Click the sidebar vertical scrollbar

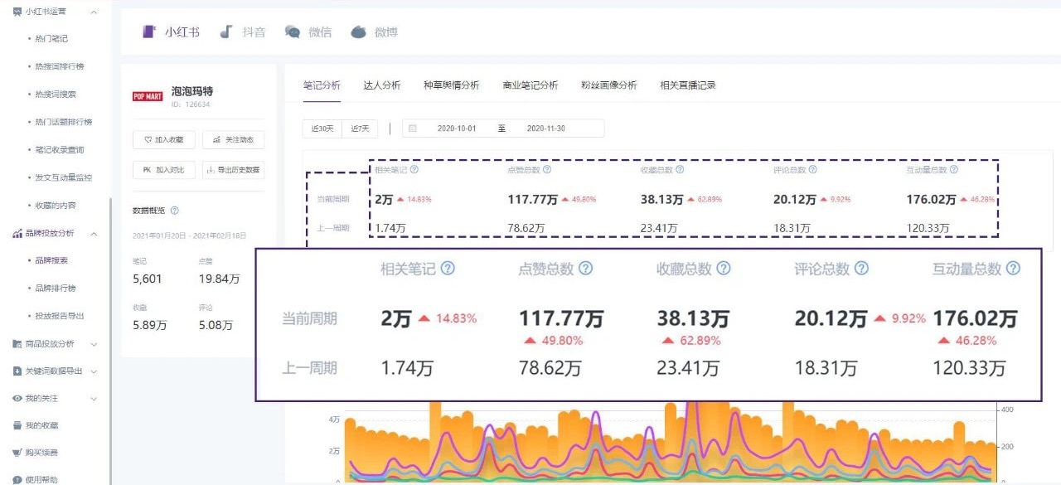(x=110, y=340)
